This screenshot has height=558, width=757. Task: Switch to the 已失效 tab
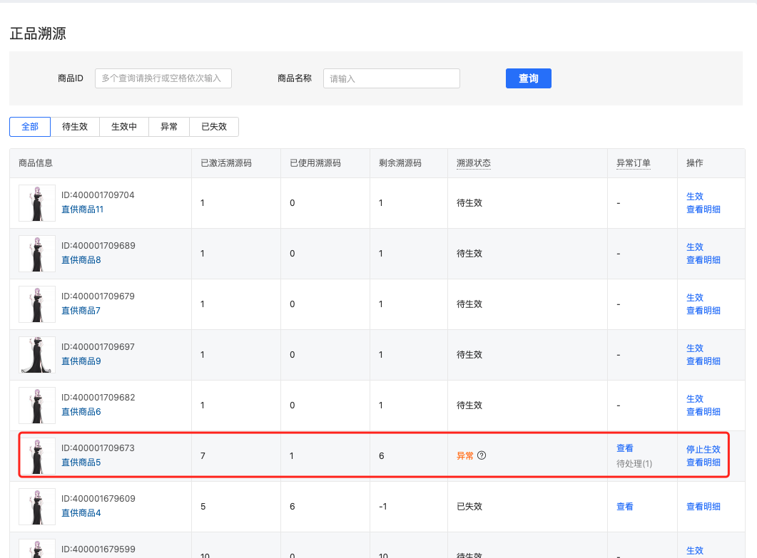(x=214, y=127)
